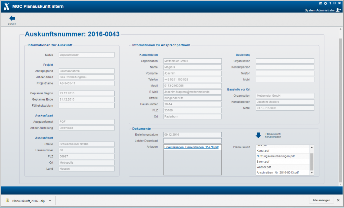
Task: Expand options for the downloaded Planauskunft zip
Action: click(x=50, y=201)
